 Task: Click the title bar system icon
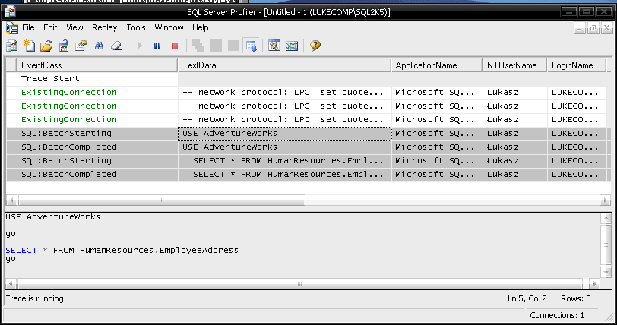(10, 12)
